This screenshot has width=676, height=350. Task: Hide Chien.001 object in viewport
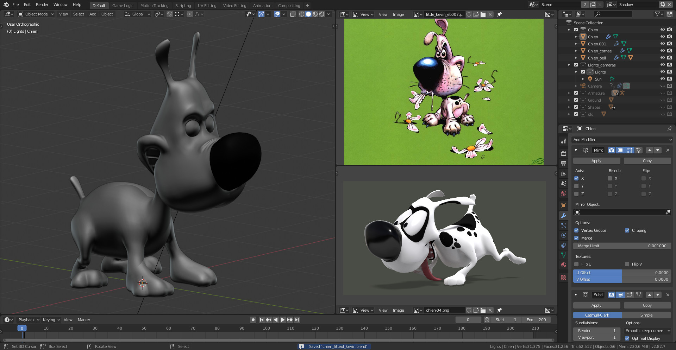click(662, 44)
